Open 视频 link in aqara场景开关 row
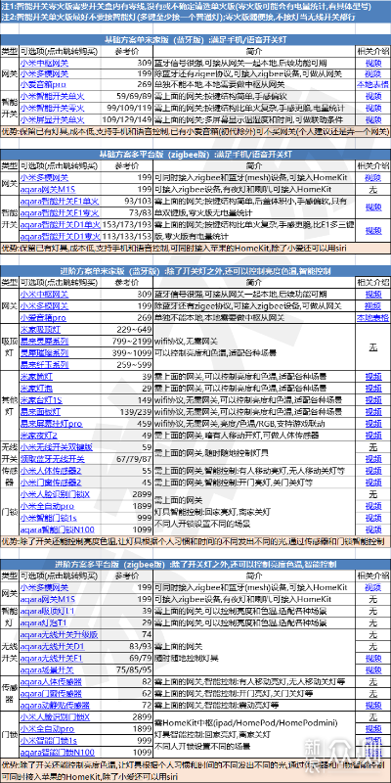 click(x=372, y=670)
